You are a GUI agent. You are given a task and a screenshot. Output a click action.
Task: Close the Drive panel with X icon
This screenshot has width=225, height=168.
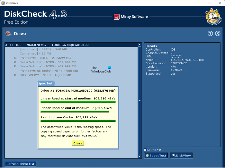218,33
